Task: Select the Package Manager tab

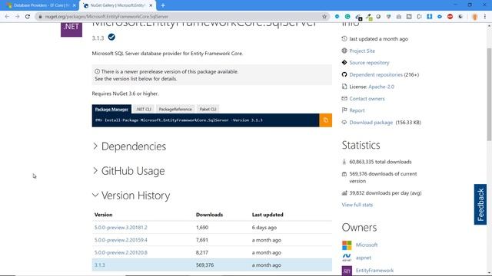Action: coord(111,109)
